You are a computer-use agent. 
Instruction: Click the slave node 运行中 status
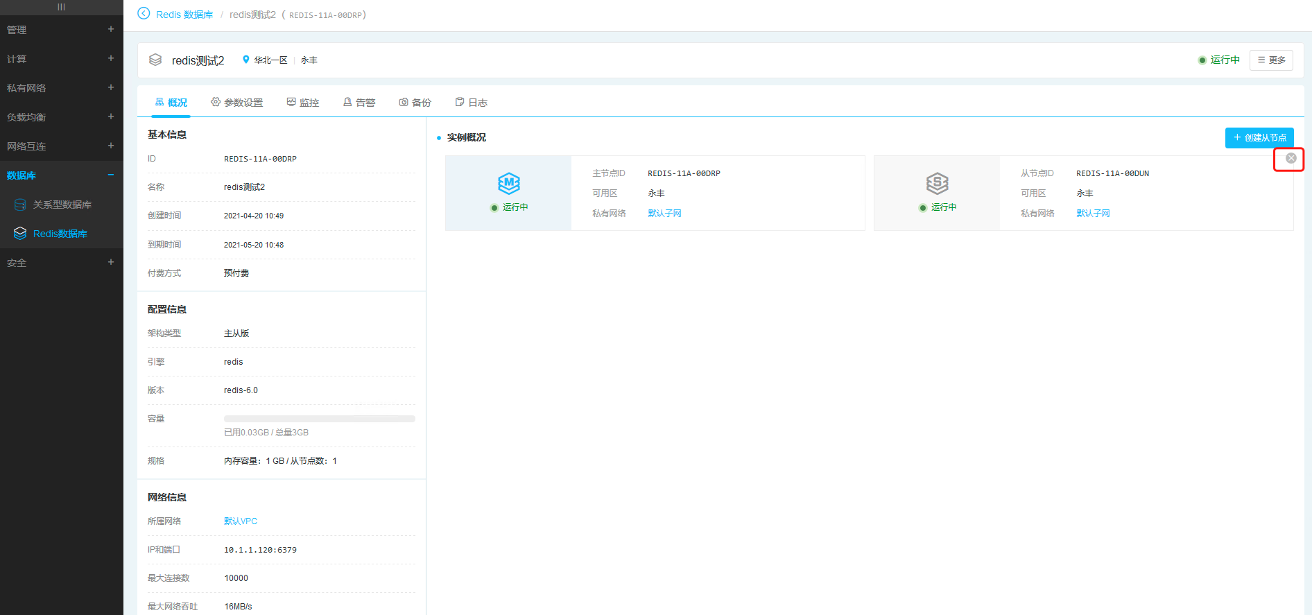938,207
